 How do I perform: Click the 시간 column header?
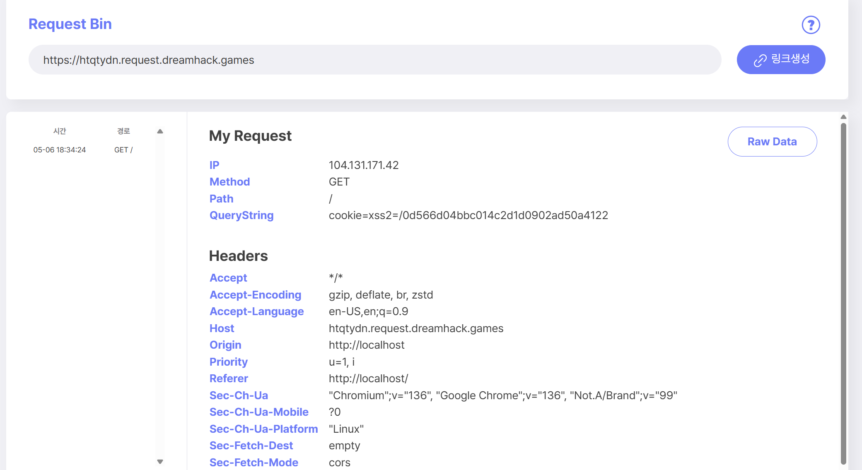[60, 131]
